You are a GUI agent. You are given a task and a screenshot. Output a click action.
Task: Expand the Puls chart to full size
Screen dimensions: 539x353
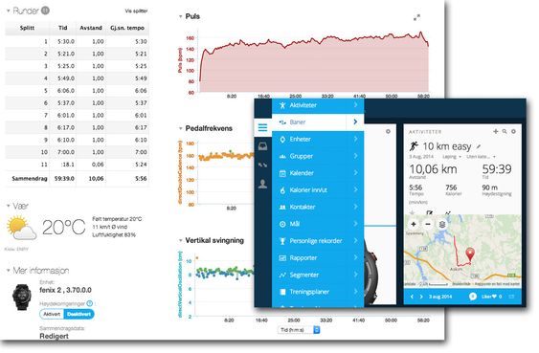(x=416, y=17)
